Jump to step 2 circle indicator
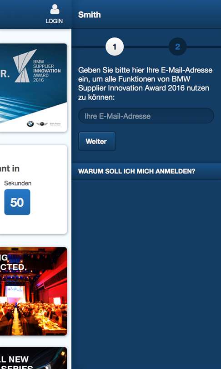 pyautogui.click(x=177, y=47)
